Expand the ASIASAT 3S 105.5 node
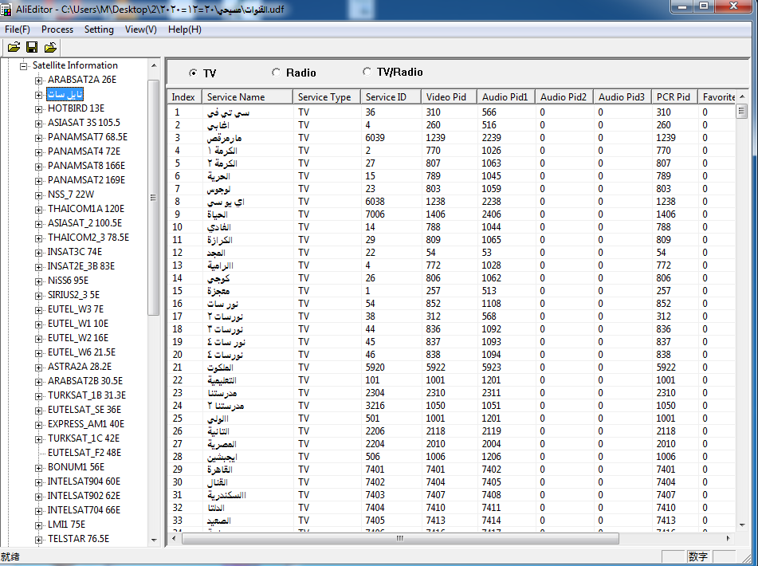Screen dimensions: 758x566 (x=39, y=124)
